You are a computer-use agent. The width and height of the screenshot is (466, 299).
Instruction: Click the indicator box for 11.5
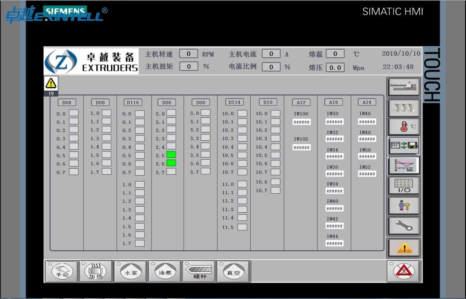coord(242,227)
